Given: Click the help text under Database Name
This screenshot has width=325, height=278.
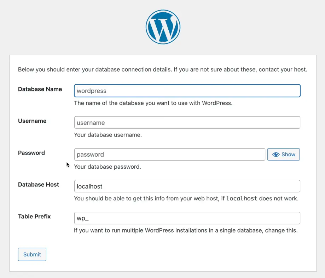Looking at the screenshot, I should [x=153, y=103].
